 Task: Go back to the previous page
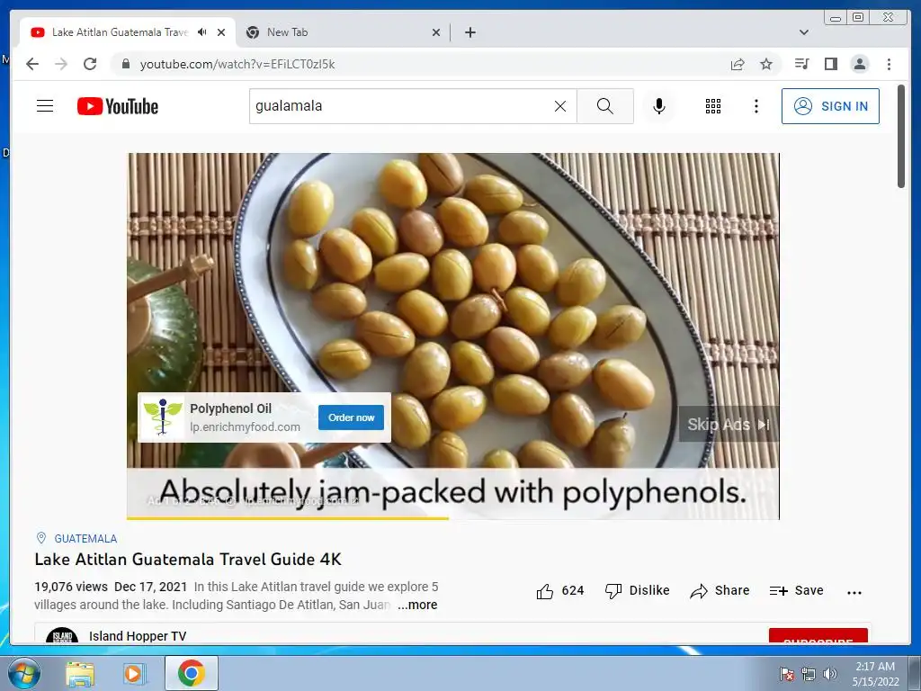(32, 64)
